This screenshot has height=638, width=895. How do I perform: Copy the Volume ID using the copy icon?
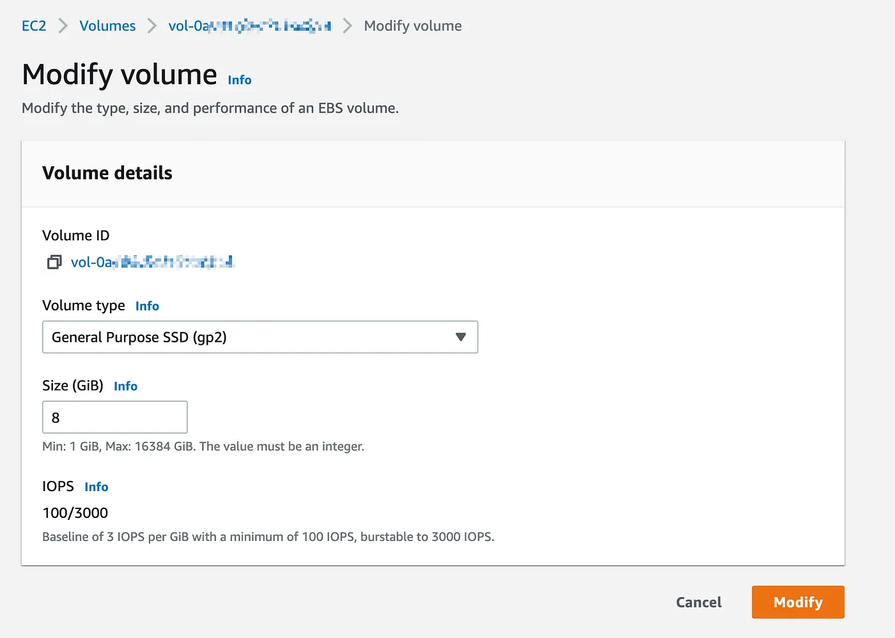54,262
